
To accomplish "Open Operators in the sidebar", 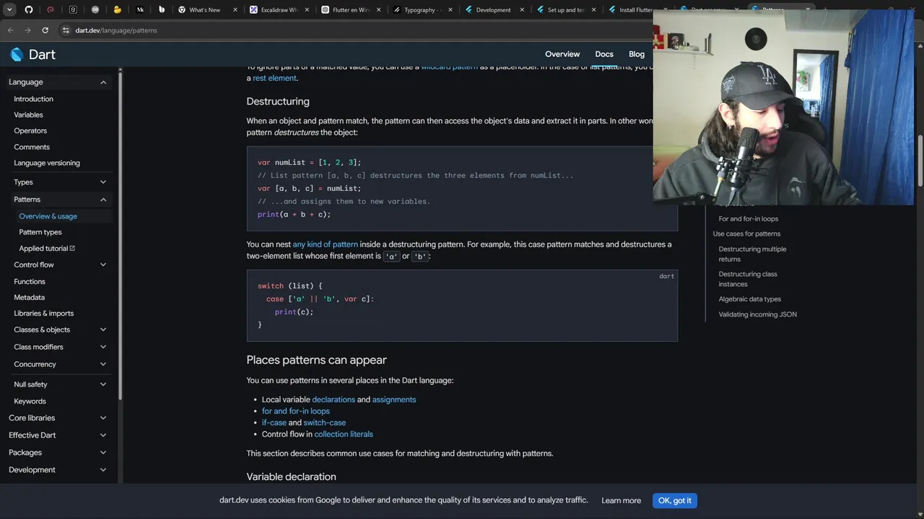I will [x=30, y=130].
